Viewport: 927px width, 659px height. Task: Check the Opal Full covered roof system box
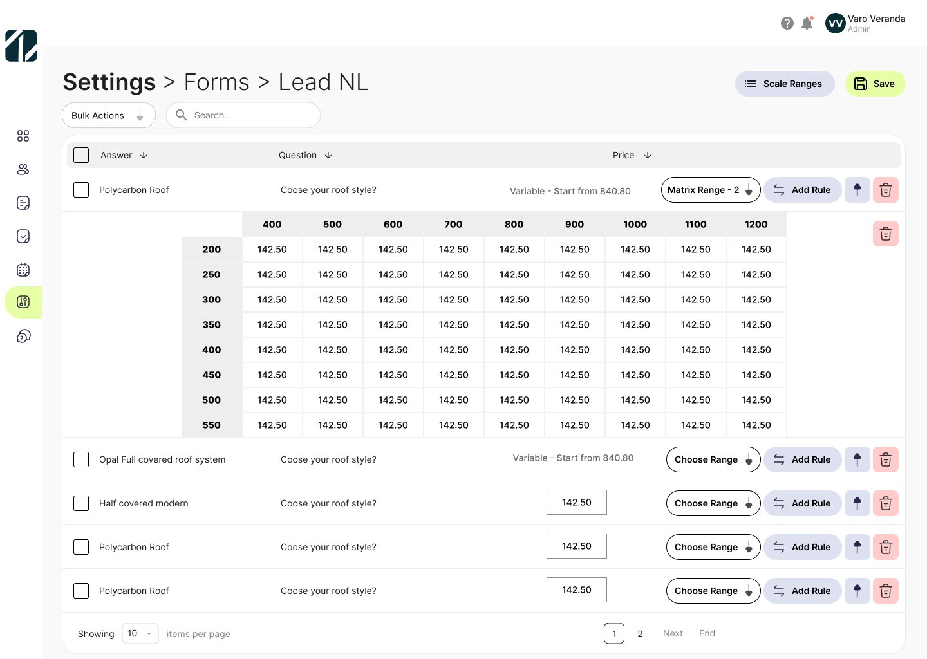pos(81,459)
